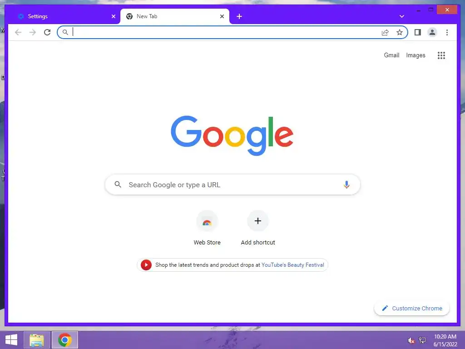Open the Windows Start button
Screen dimensions: 465x349
11,340
